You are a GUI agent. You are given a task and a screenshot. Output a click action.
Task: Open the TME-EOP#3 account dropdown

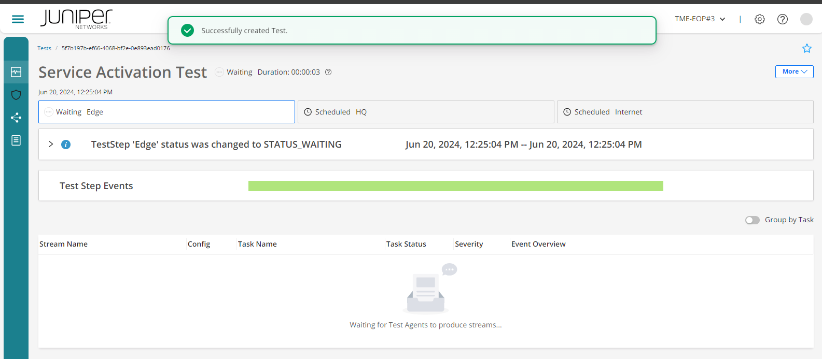click(700, 19)
